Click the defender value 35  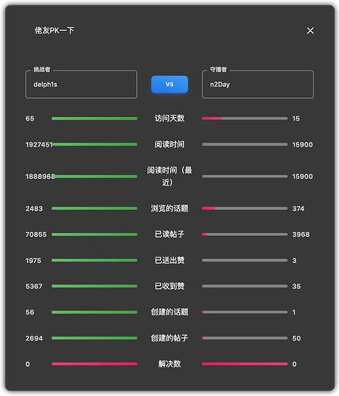(x=296, y=287)
